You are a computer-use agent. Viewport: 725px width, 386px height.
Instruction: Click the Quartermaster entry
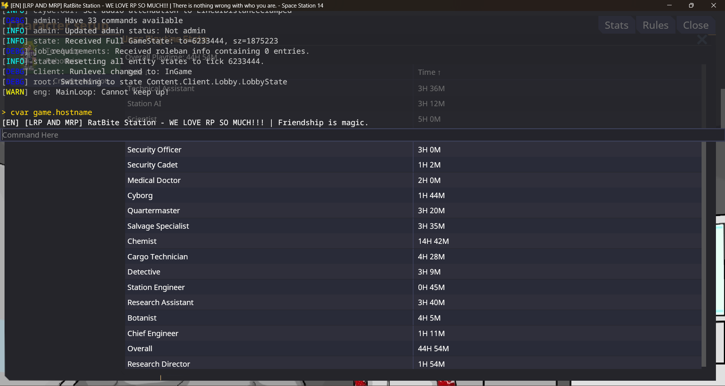(153, 211)
